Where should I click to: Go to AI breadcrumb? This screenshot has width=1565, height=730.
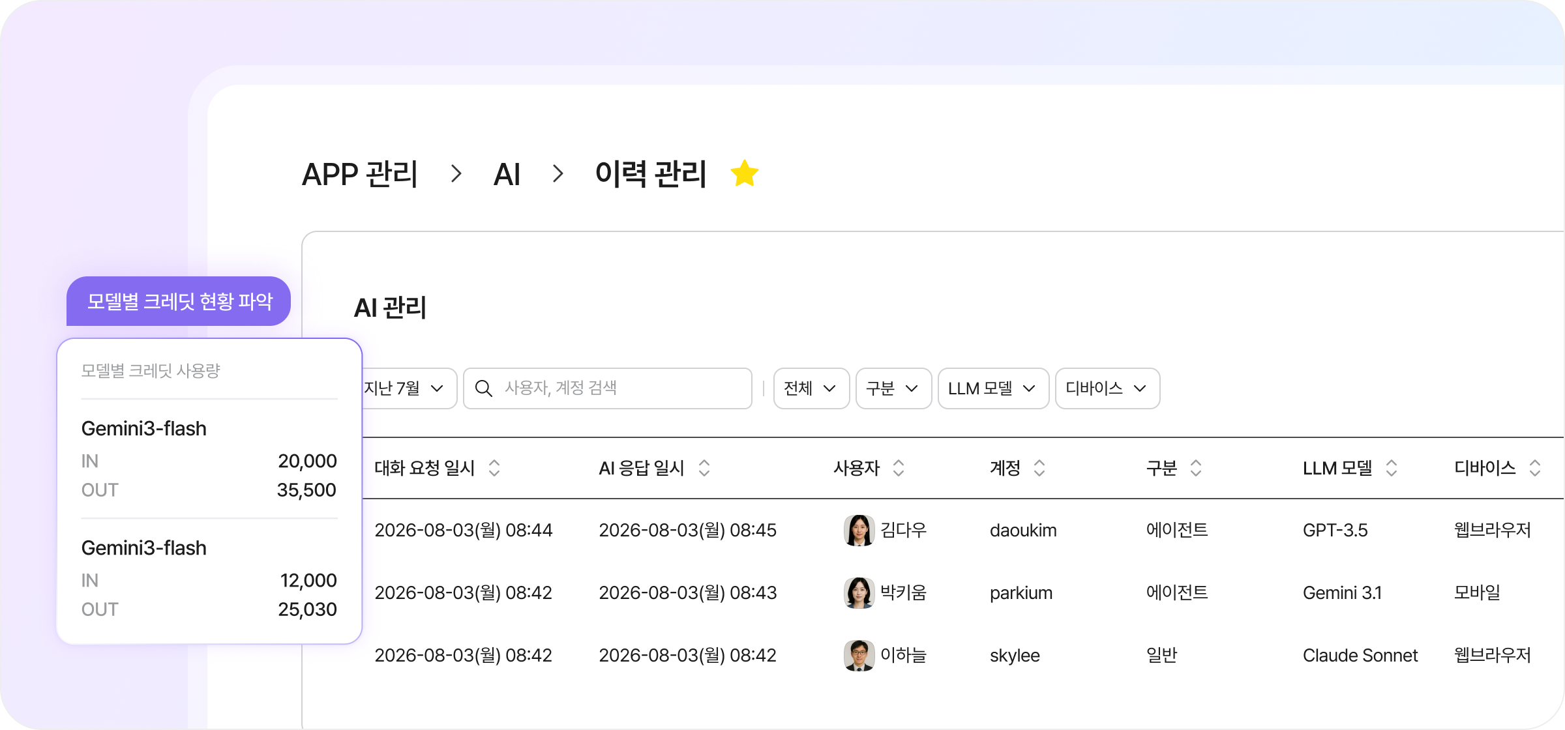tap(507, 174)
